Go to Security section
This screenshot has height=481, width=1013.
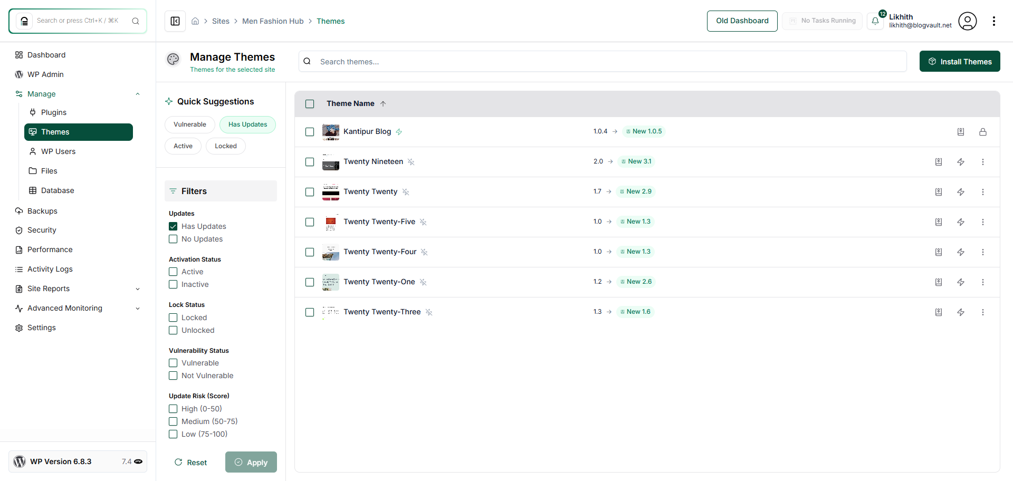click(x=41, y=230)
